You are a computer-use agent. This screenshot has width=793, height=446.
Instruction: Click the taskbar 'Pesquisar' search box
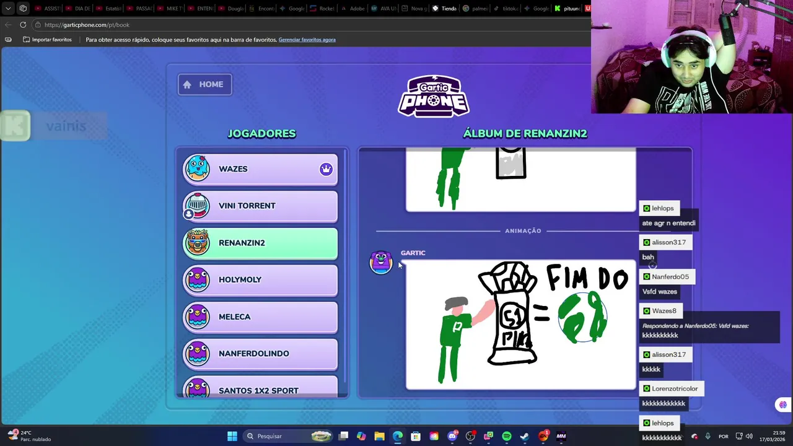[288, 436]
